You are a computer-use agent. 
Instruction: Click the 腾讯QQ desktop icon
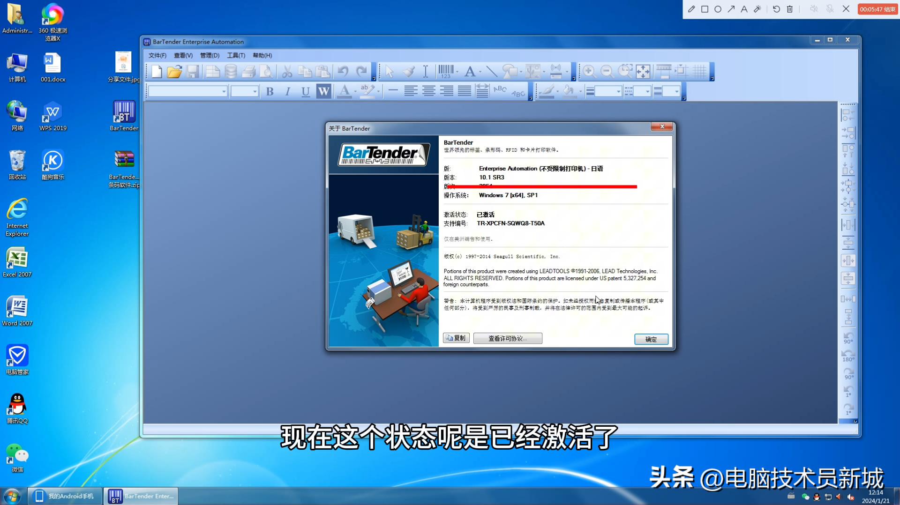(17, 408)
